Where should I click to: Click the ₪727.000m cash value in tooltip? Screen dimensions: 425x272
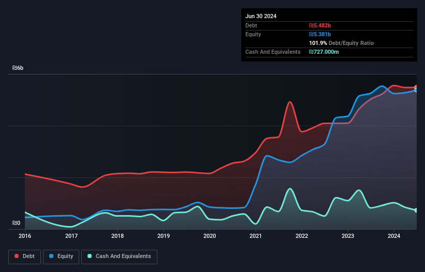pyautogui.click(x=324, y=52)
